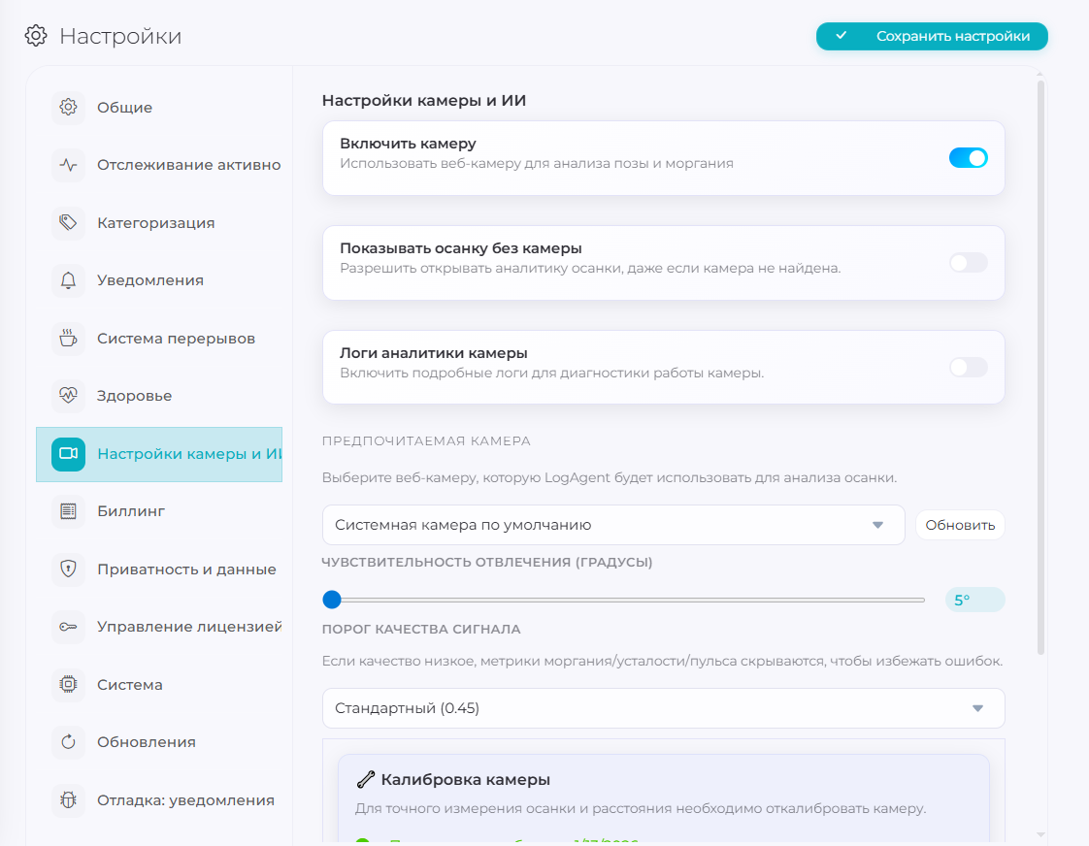Open the Системная камера по умолчанию dropdown

[x=613, y=525]
